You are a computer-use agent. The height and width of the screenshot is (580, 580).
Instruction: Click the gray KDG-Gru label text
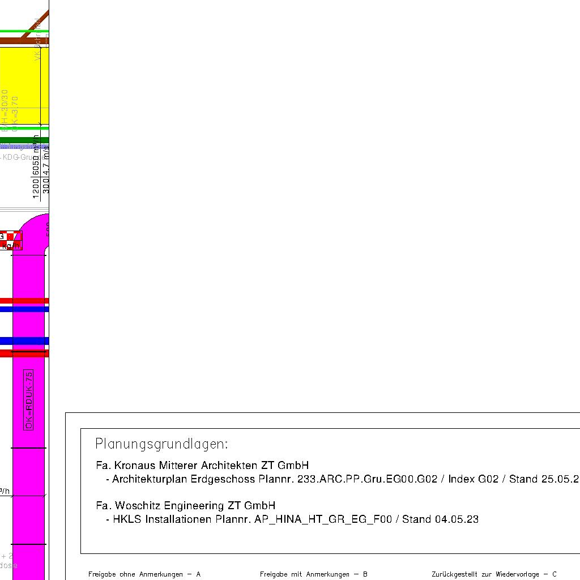pos(17,157)
